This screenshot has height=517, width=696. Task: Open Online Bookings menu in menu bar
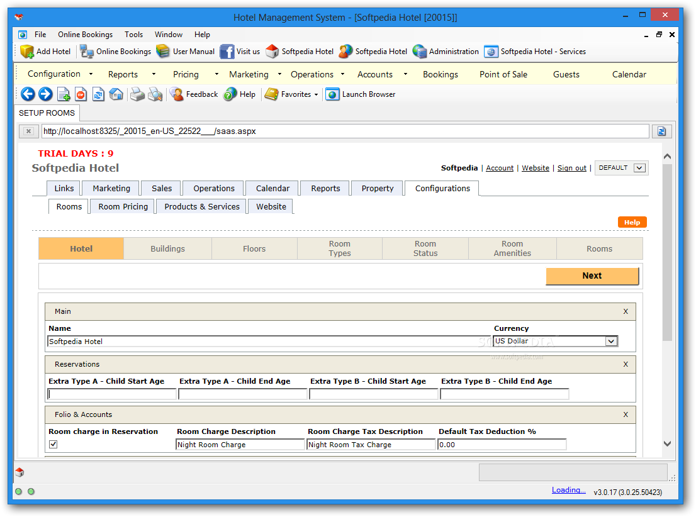coord(85,35)
